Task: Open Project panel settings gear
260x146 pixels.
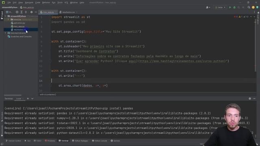Action: [x=32, y=12]
